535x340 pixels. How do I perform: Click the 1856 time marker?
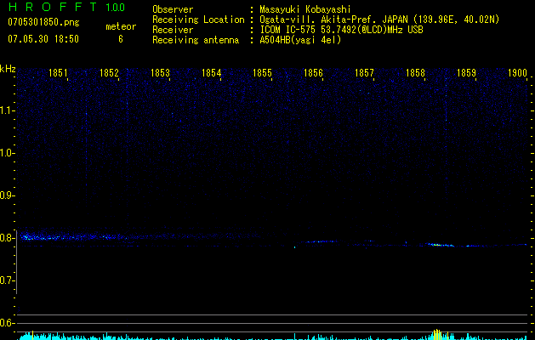click(x=313, y=73)
